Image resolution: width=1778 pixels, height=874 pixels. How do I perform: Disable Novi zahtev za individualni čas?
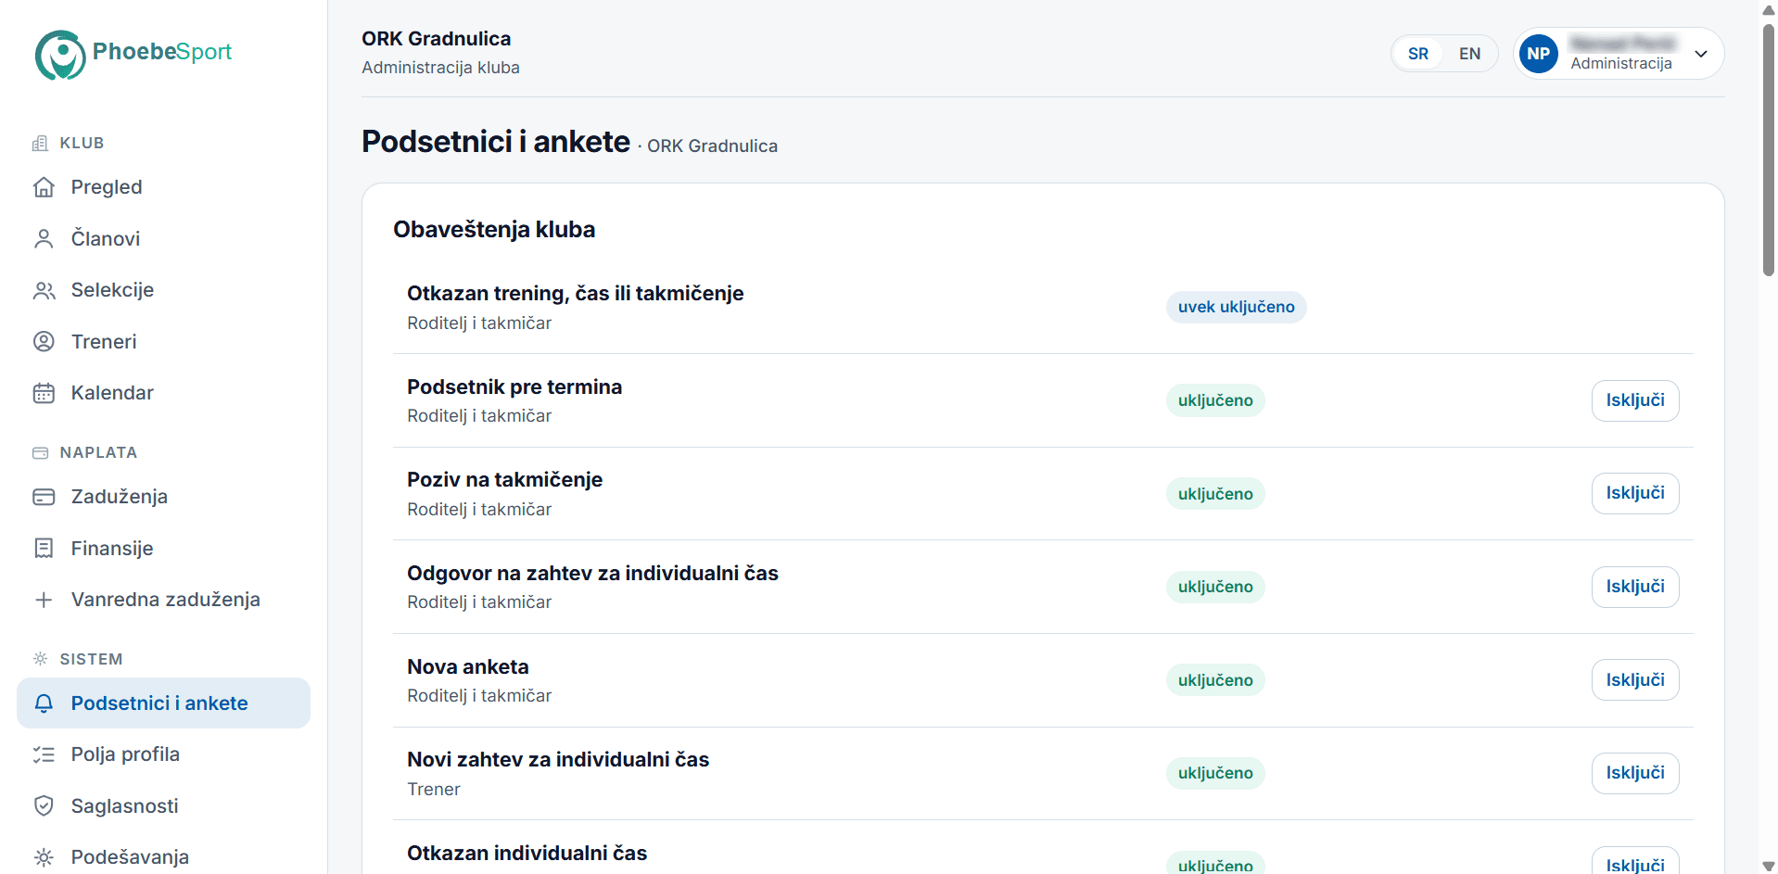coord(1635,773)
